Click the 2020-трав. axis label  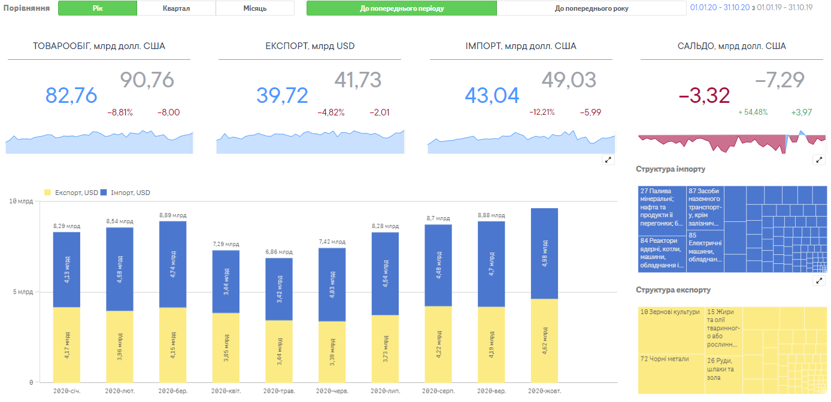(x=279, y=391)
